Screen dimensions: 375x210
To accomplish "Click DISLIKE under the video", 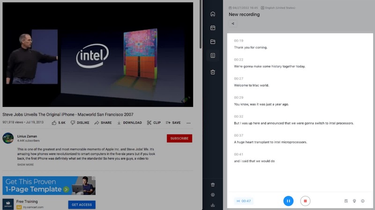I will point(80,123).
